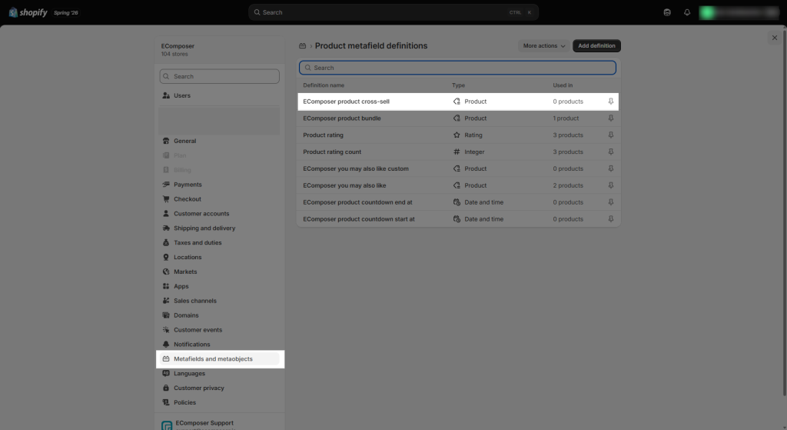The height and width of the screenshot is (430, 787).
Task: Click the Definition name column header
Action: tap(324, 85)
